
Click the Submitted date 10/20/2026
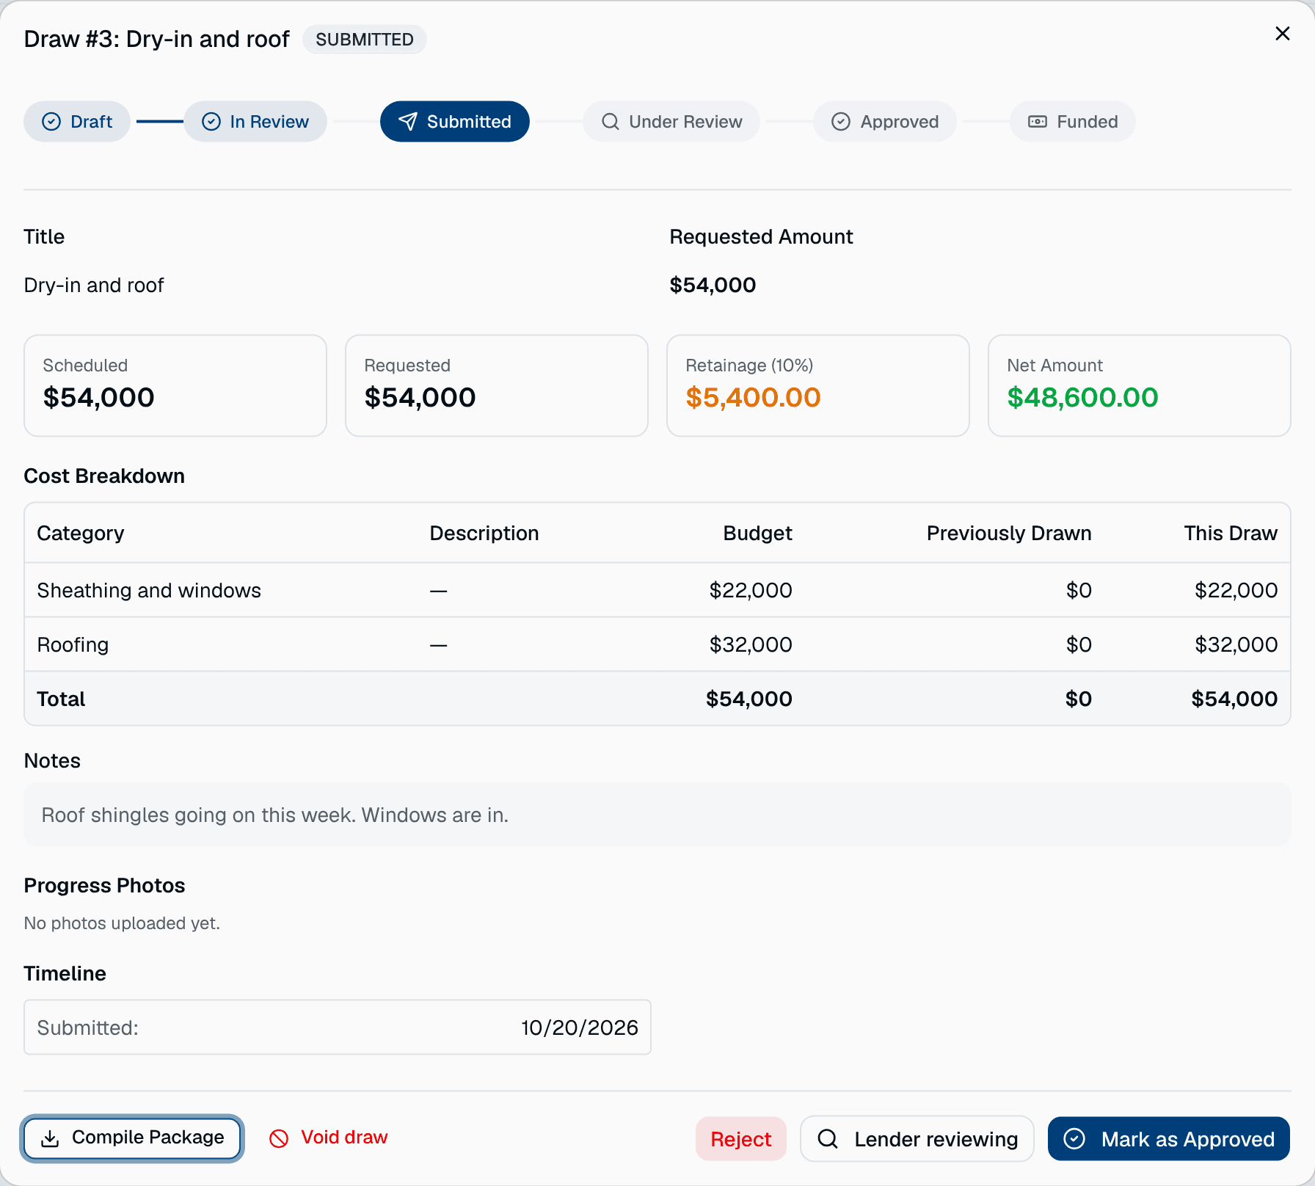[580, 1027]
